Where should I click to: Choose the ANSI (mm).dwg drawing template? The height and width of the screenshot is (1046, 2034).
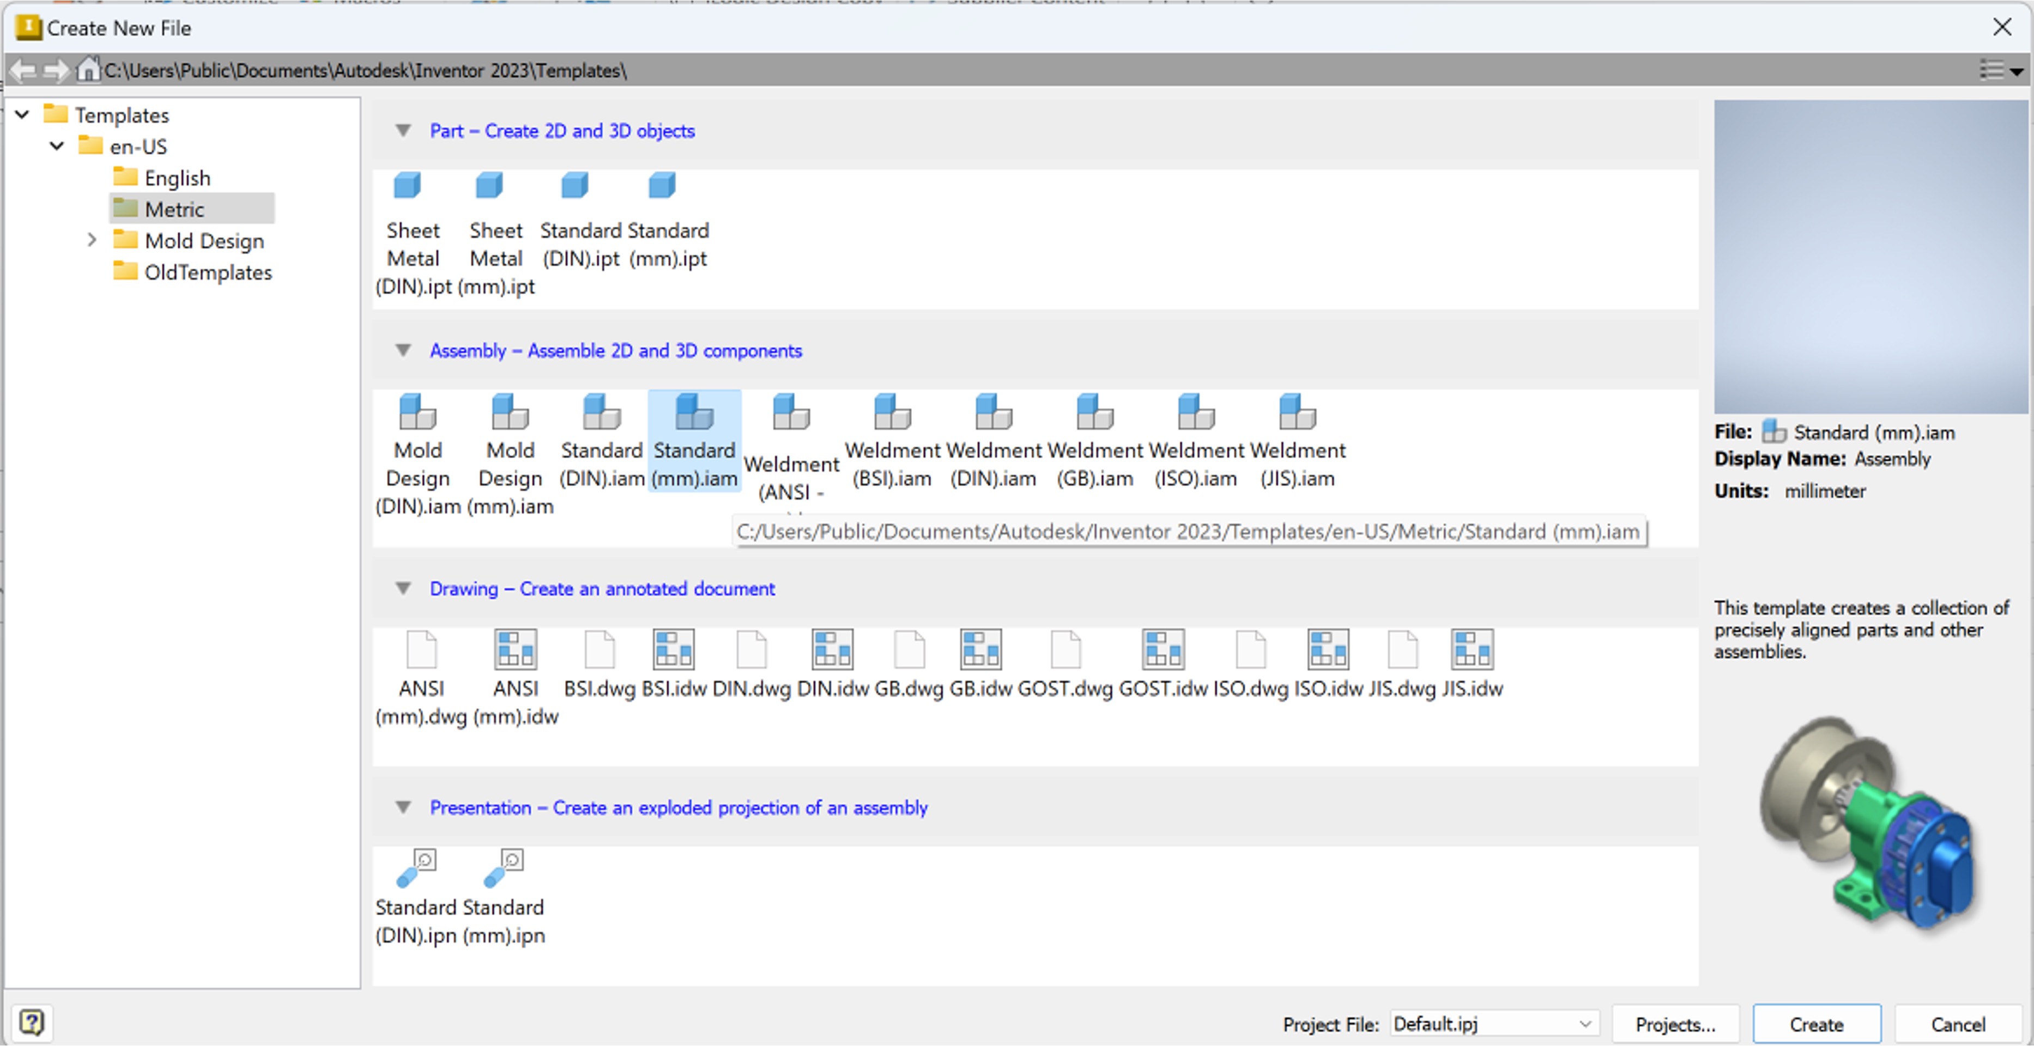(422, 679)
